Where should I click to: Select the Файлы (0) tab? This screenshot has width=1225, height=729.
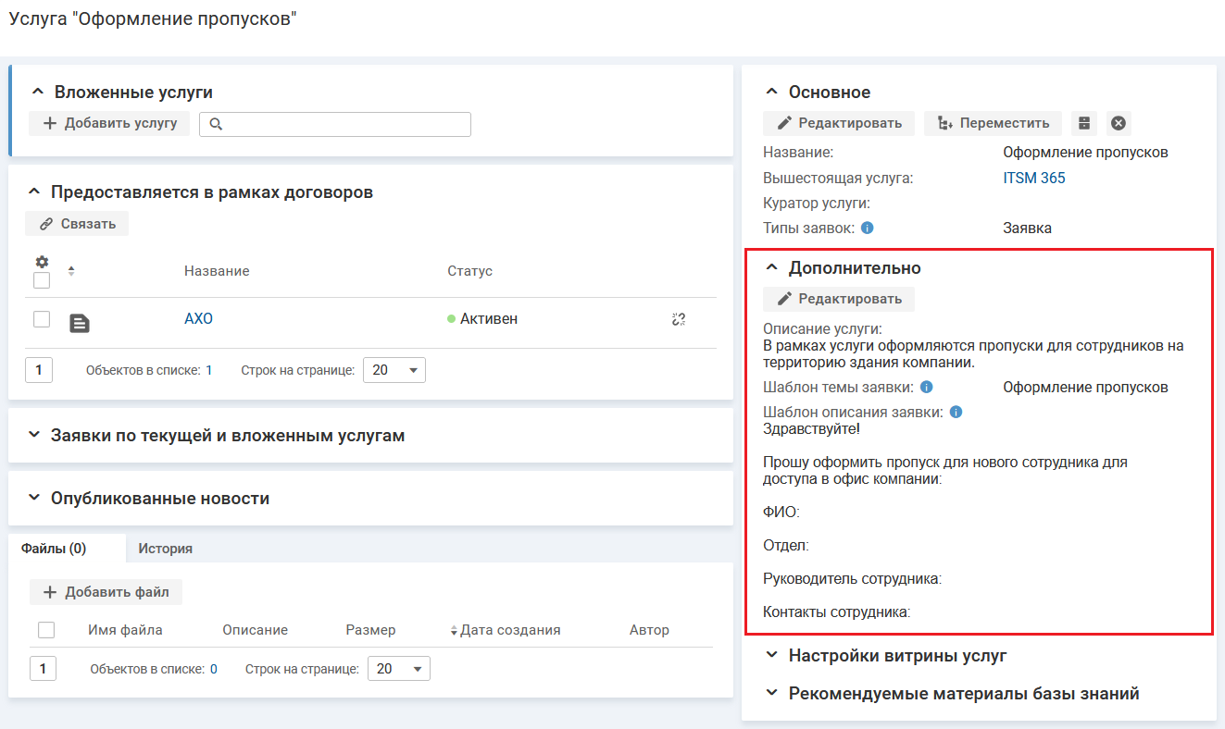(54, 549)
